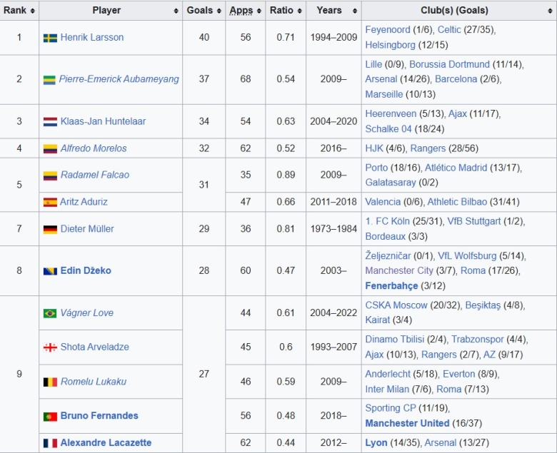The image size is (557, 453).
Task: Click the Brazilian flag beside Vágner Love
Action: coord(50,314)
